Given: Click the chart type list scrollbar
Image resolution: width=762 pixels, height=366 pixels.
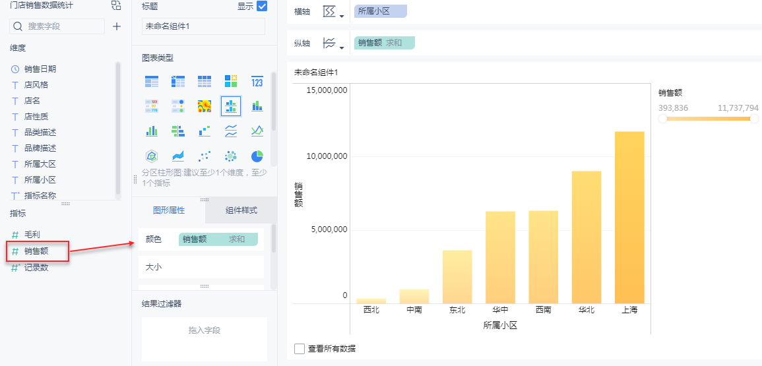Looking at the screenshot, I should 274,102.
